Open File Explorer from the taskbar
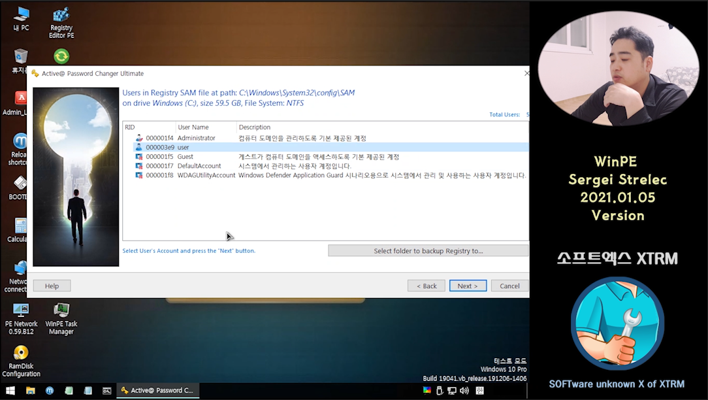Screen dimensions: 708x400 30,390
